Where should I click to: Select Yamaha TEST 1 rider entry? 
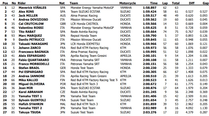(30, 96)
